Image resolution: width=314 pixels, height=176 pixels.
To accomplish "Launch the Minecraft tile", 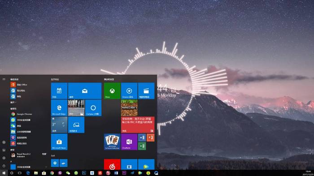I will pos(129,108).
